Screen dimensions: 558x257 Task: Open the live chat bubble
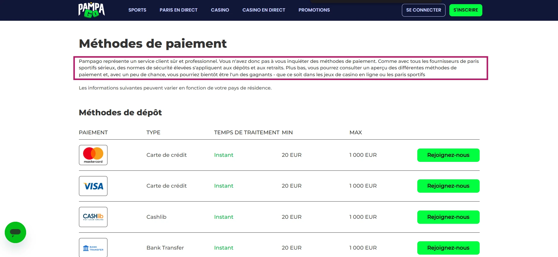(x=15, y=232)
